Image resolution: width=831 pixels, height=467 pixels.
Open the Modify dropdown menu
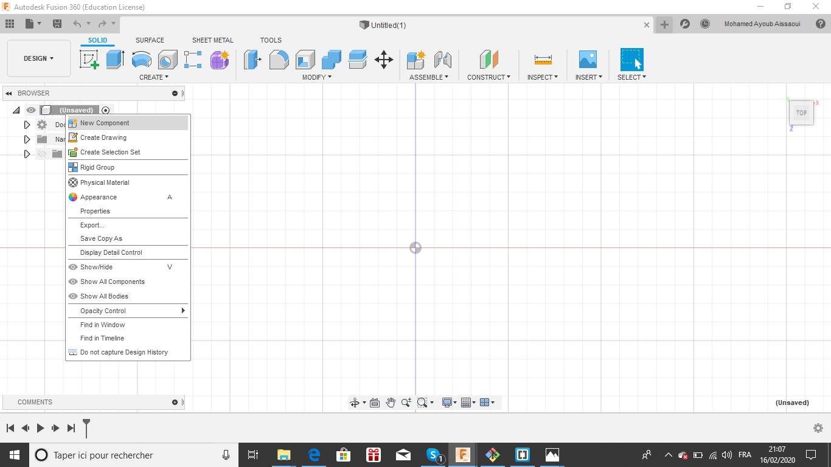[317, 77]
